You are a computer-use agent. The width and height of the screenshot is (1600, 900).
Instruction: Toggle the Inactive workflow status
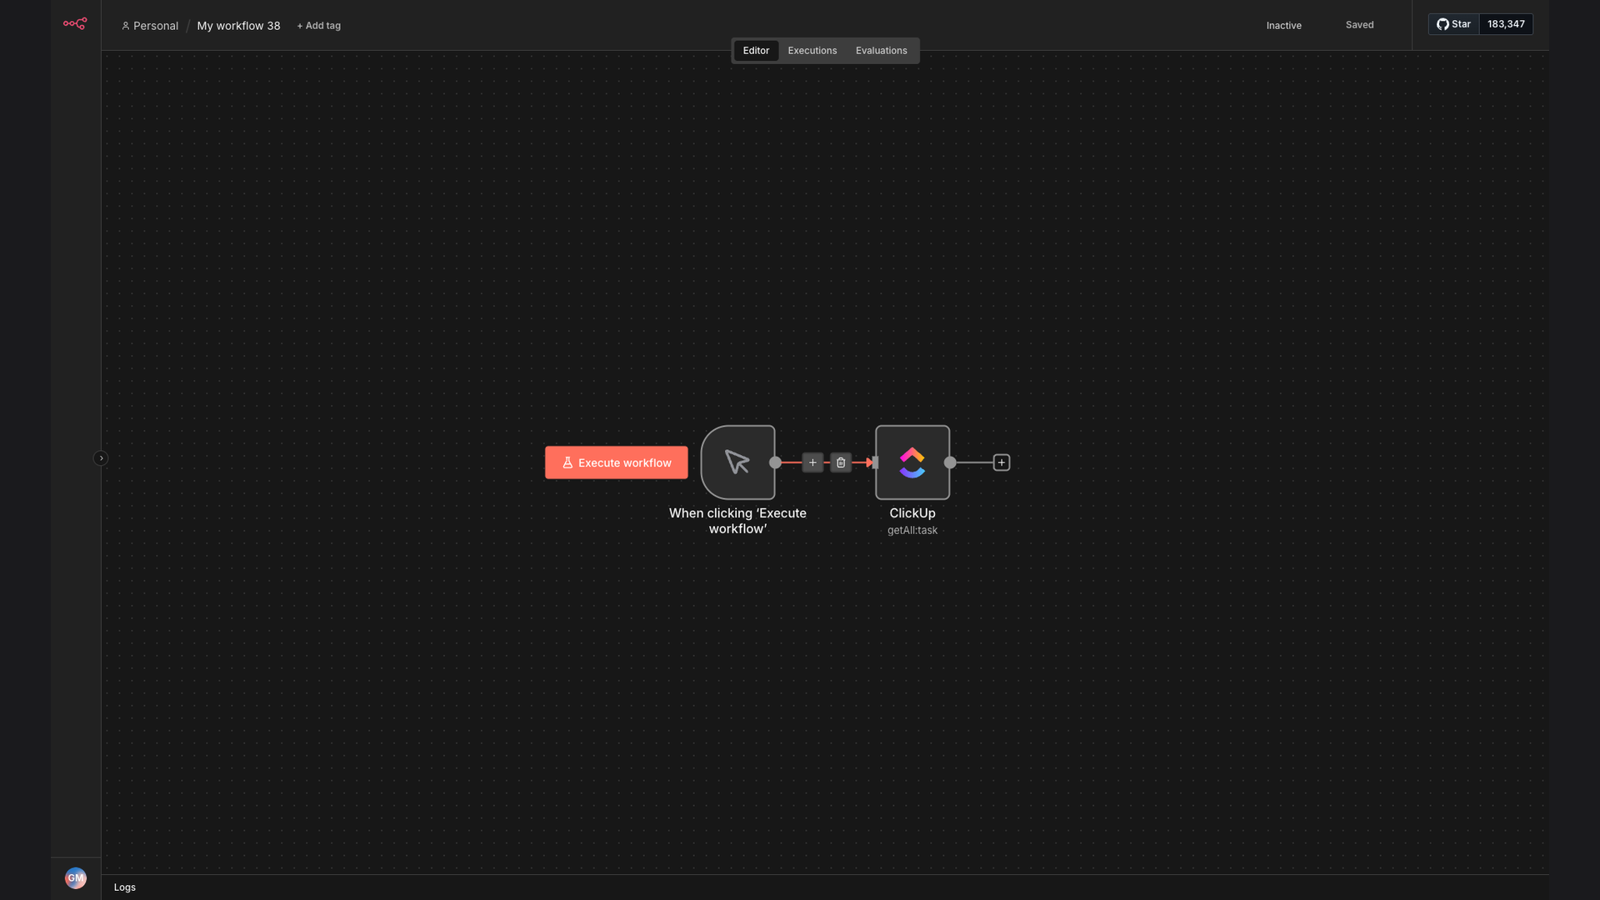coord(1283,26)
